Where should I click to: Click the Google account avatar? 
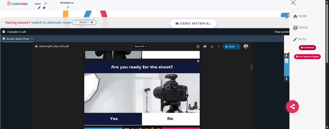pos(246,46)
